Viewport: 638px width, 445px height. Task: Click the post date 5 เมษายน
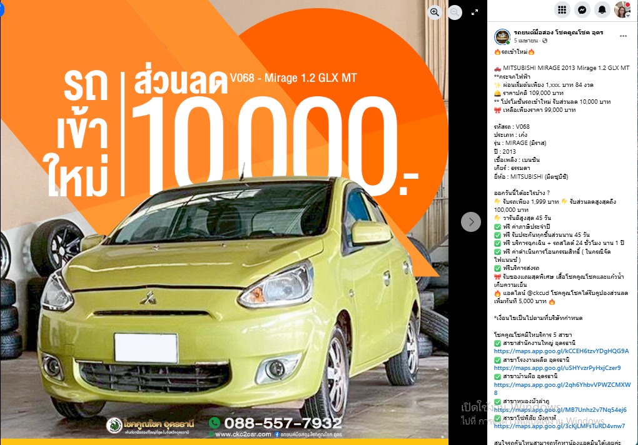click(x=525, y=41)
